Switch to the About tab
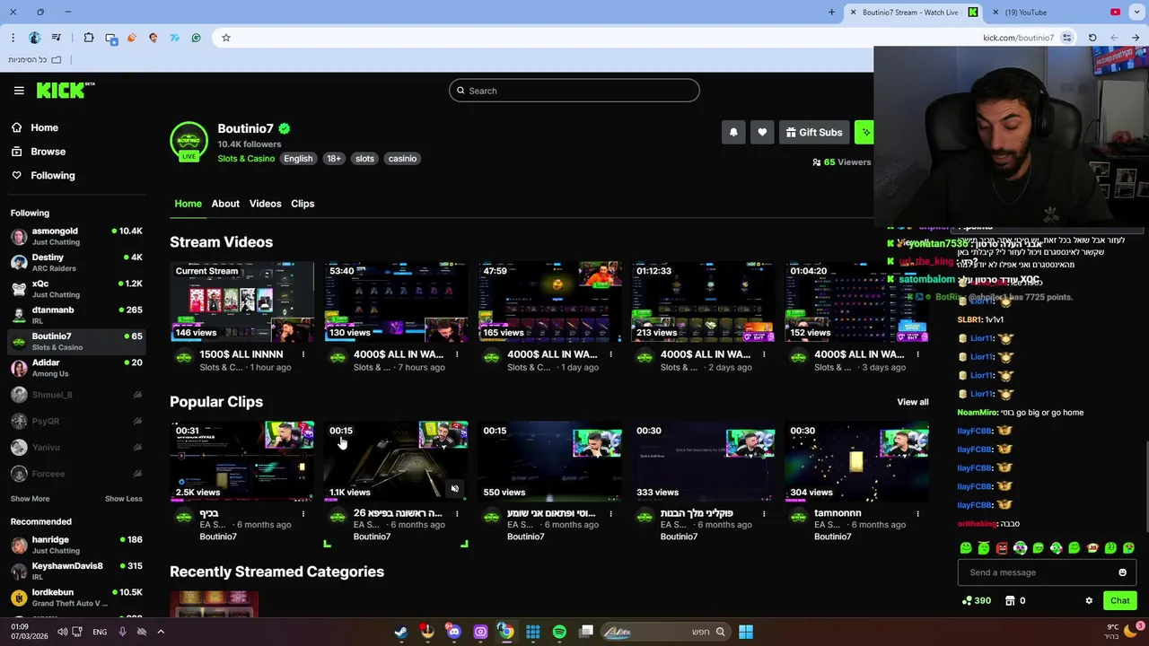 coord(225,204)
